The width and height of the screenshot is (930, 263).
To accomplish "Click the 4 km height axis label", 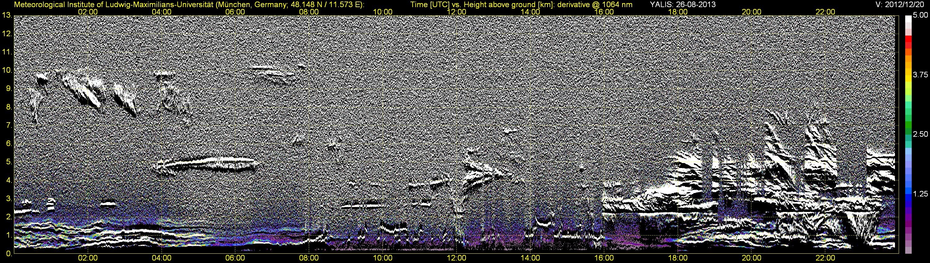I will coord(9,180).
